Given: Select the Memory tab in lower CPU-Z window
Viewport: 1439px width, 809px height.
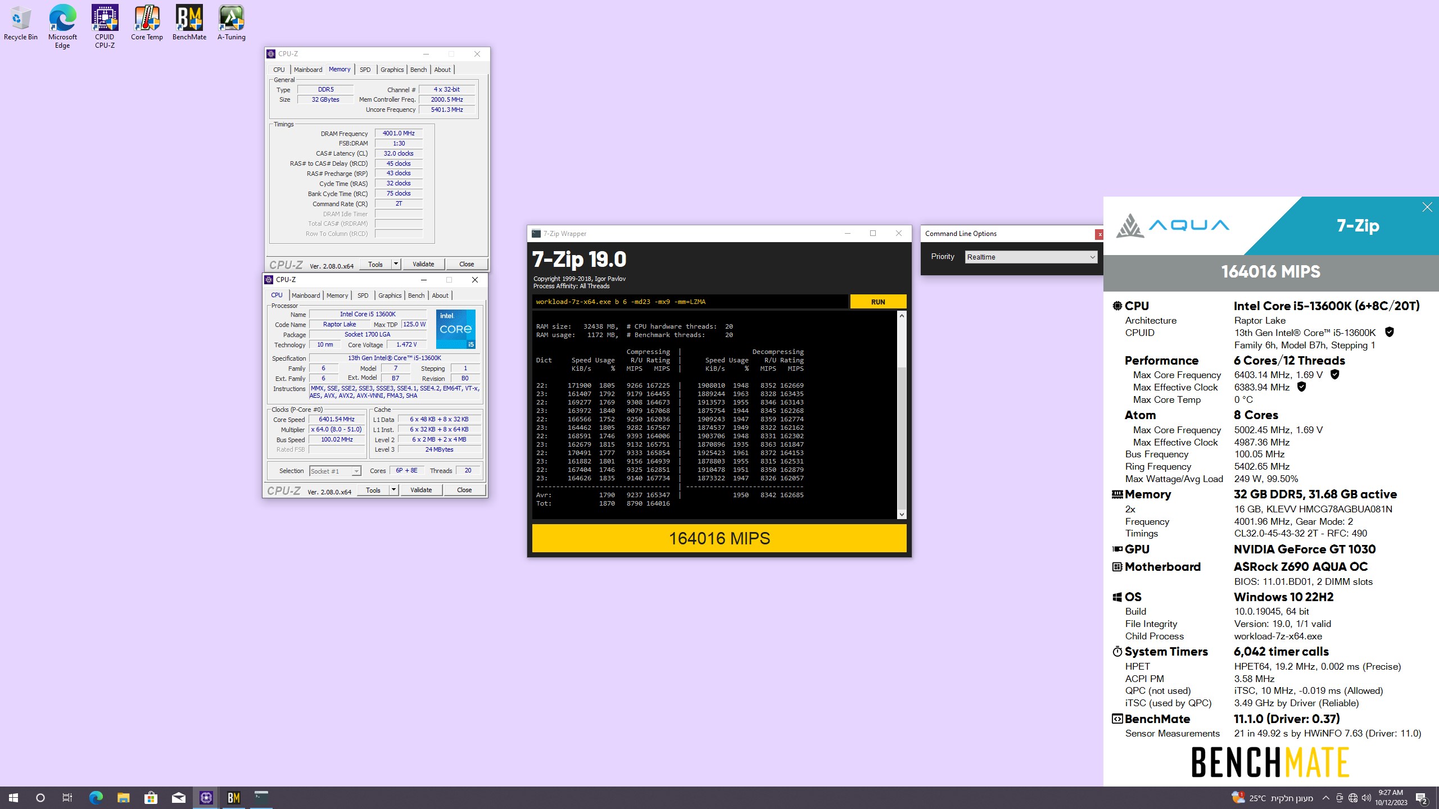Looking at the screenshot, I should (x=337, y=296).
